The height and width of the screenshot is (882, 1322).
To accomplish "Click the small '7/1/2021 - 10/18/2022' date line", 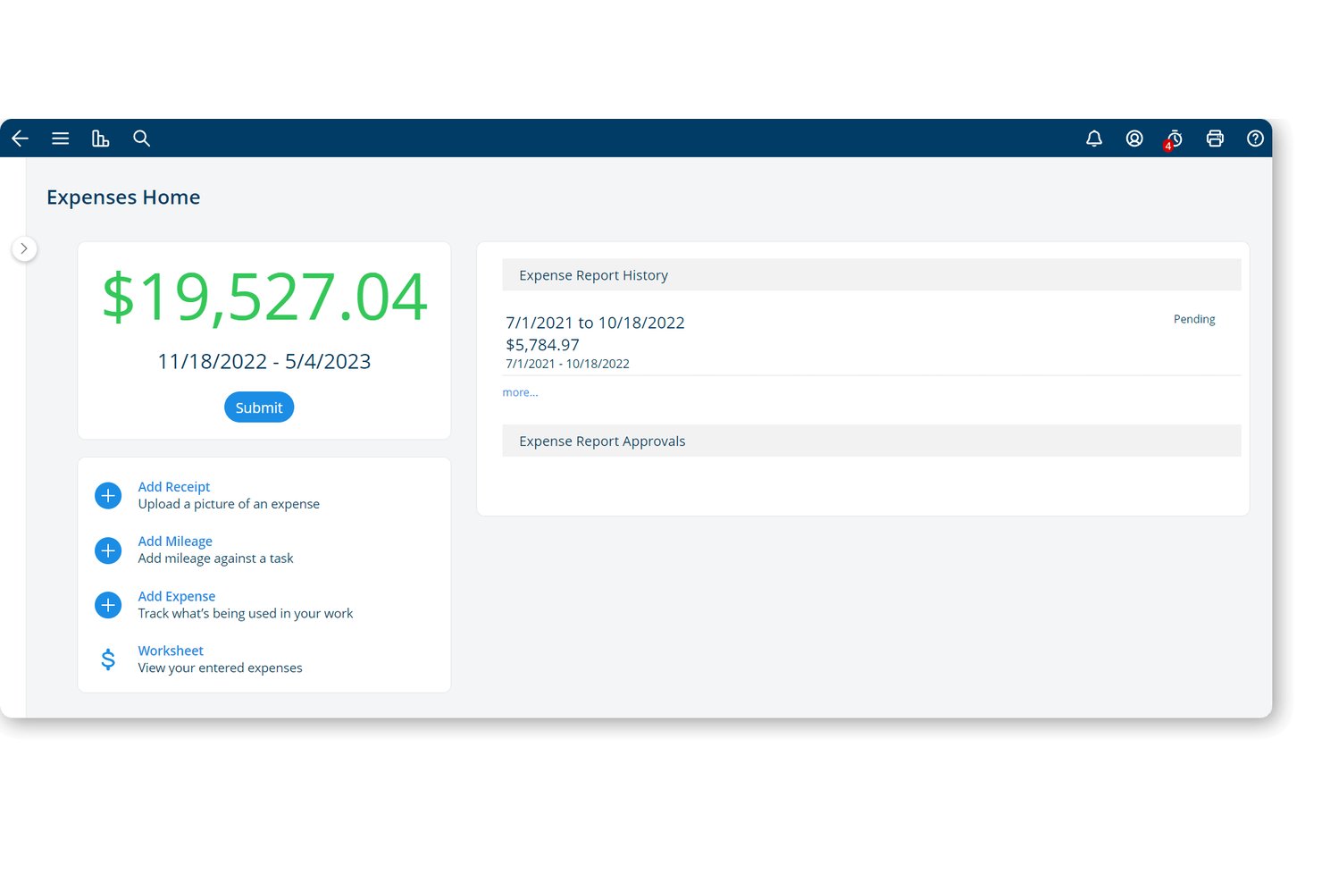I will [567, 364].
